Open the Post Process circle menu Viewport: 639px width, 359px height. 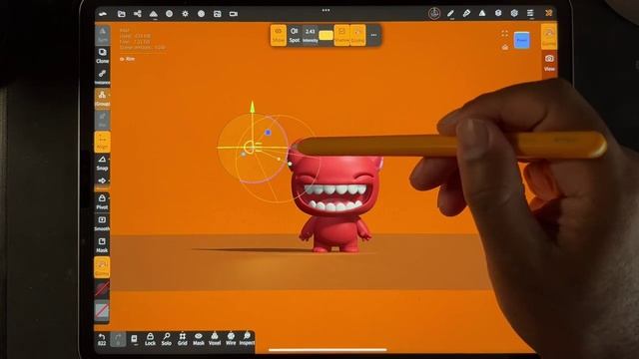point(202,14)
